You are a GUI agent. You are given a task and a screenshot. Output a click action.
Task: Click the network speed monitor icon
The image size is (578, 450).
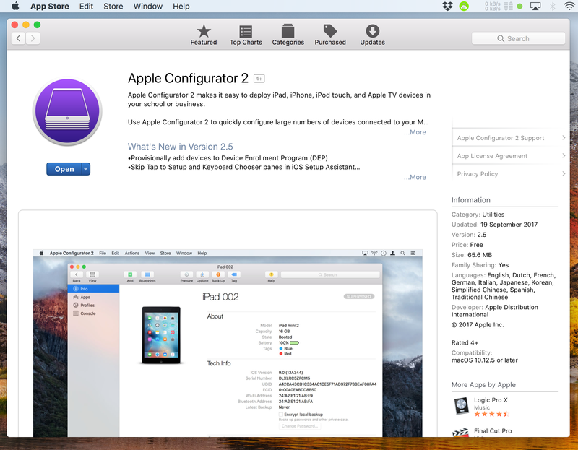point(499,6)
